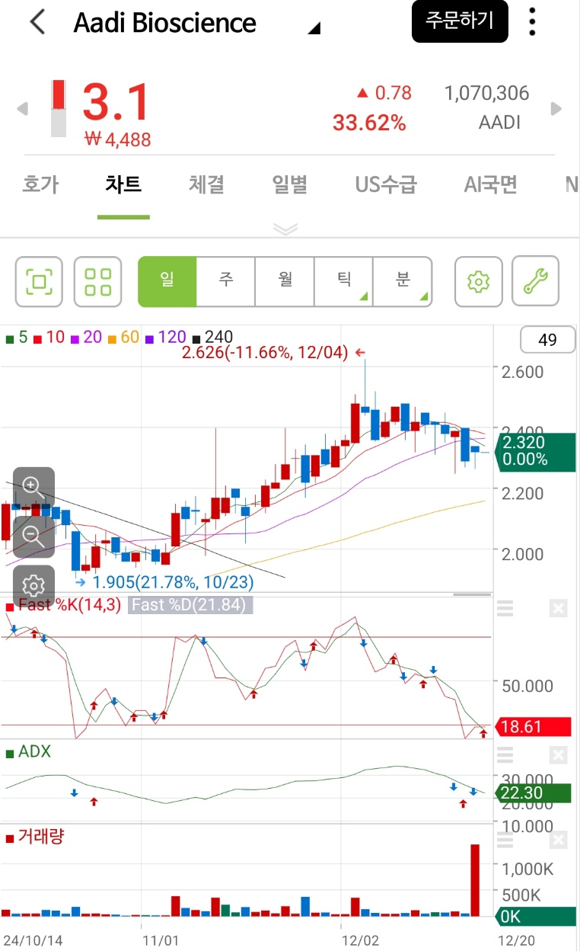Image resolution: width=580 pixels, height=951 pixels.
Task: Click the volume figure 1,070,306
Action: [487, 93]
